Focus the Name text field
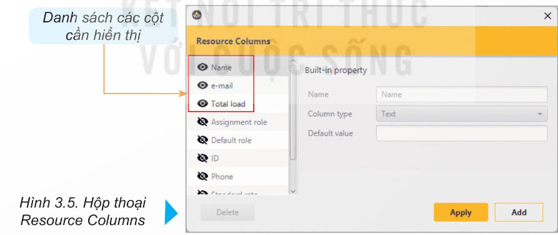 462,94
